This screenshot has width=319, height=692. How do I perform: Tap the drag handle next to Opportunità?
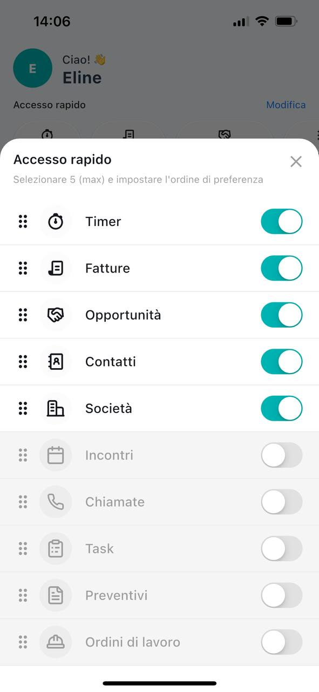click(23, 315)
